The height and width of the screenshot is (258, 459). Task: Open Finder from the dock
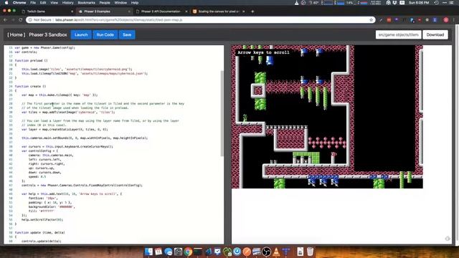pos(148,252)
